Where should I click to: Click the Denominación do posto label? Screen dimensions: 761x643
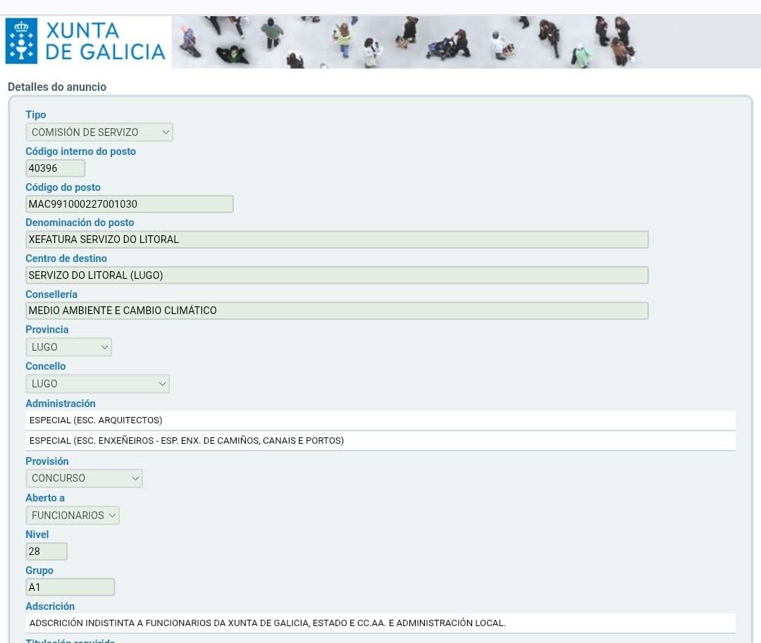(80, 223)
